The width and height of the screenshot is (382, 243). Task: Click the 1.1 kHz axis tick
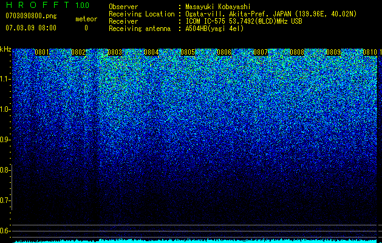tap(5, 79)
